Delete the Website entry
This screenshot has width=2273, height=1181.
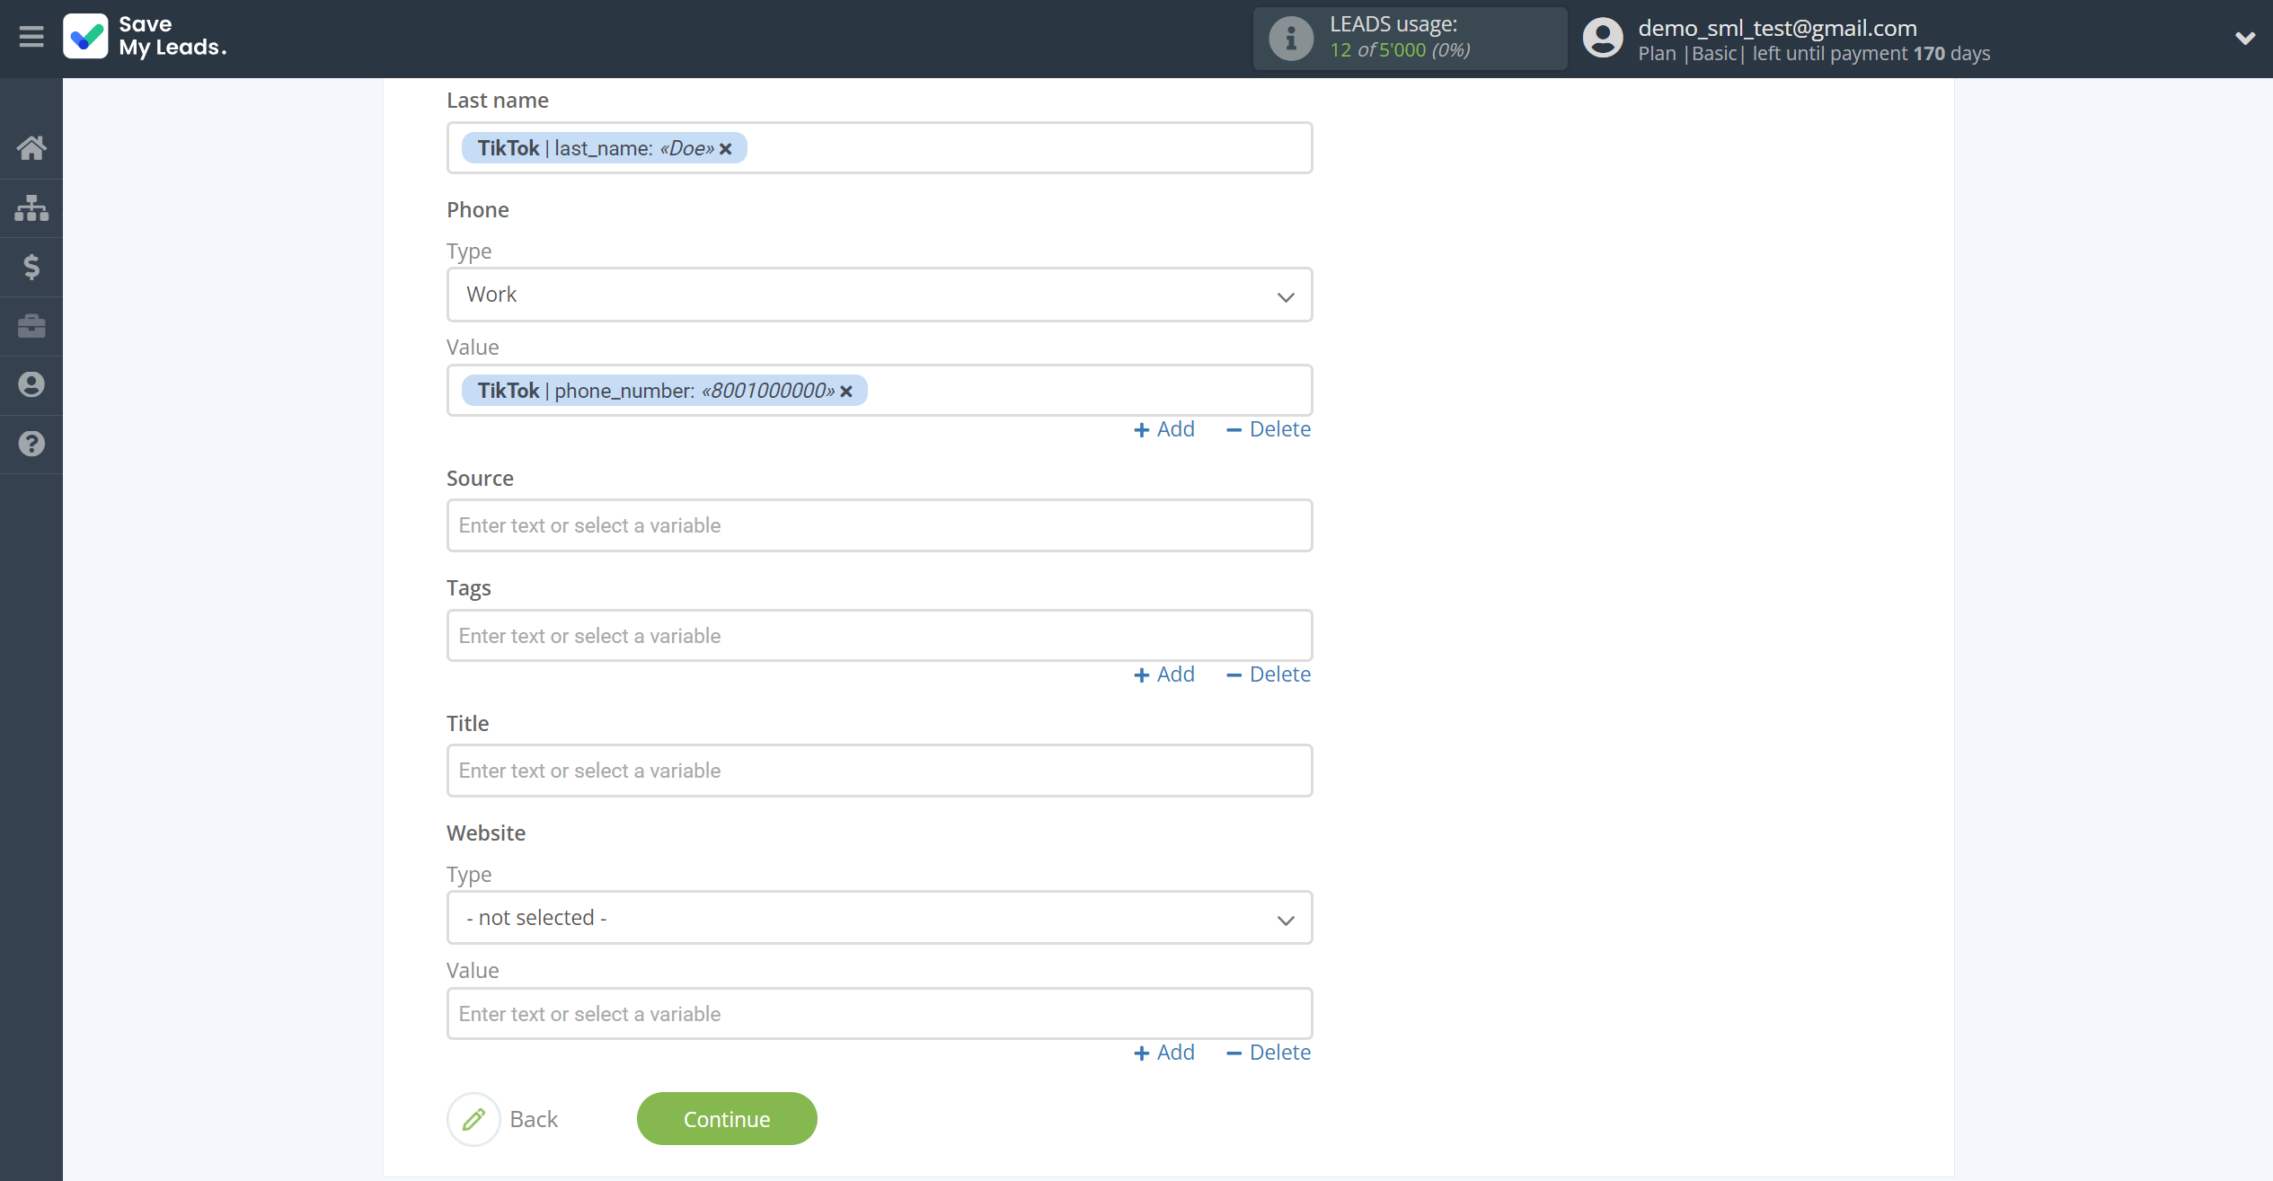click(1269, 1053)
